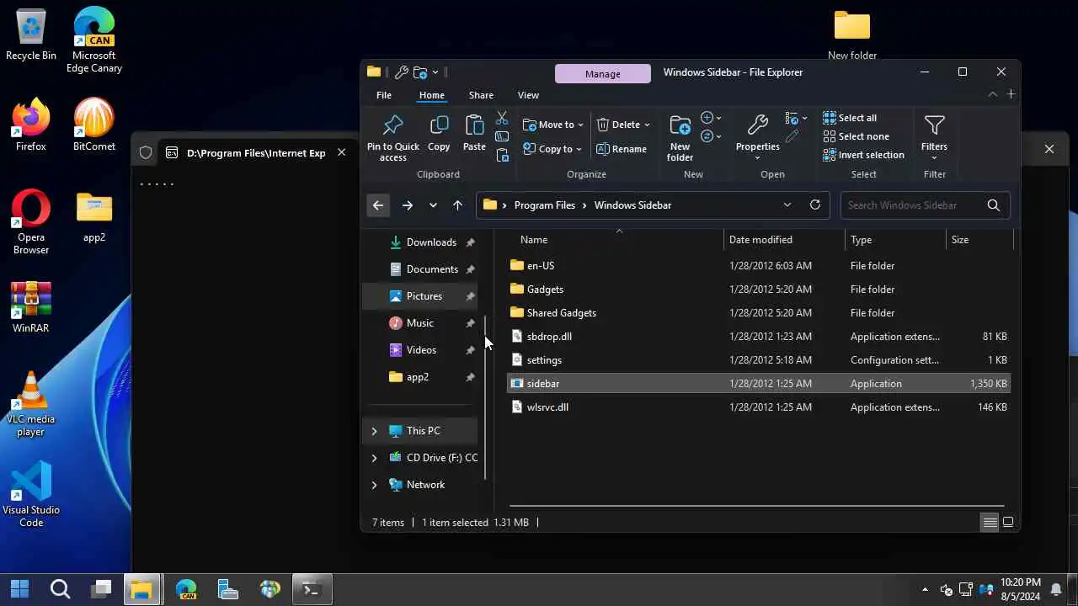
Task: Click the Cut scissors icon
Action: point(502,118)
